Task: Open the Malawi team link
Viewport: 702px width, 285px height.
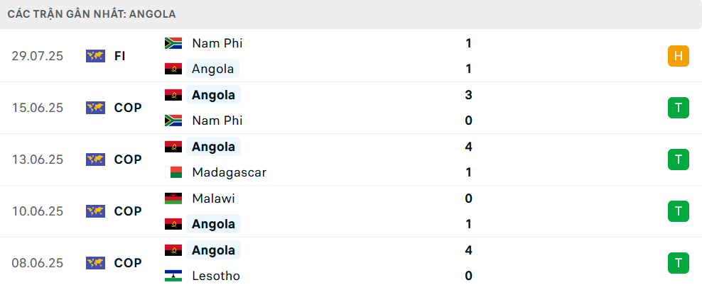Action: (214, 199)
